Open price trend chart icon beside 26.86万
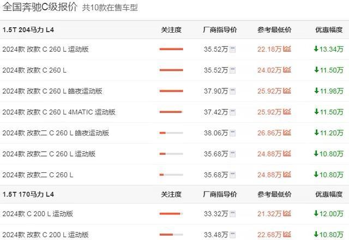Viewport: 349px width, 240px height. tap(287, 133)
